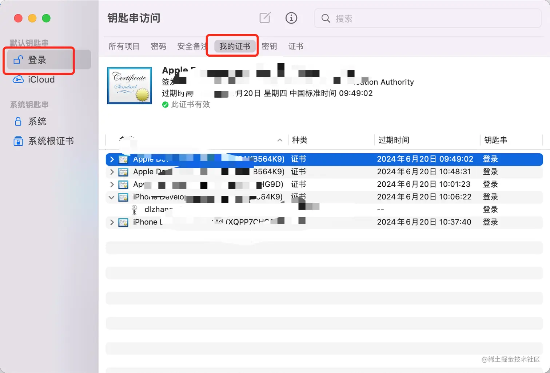Focus the 搜索 search field
Image resolution: width=550 pixels, height=373 pixels.
[427, 18]
